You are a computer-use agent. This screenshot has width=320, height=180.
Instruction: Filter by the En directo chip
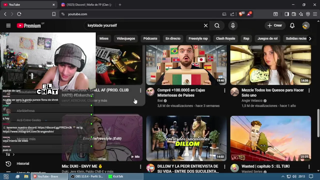point(173,38)
